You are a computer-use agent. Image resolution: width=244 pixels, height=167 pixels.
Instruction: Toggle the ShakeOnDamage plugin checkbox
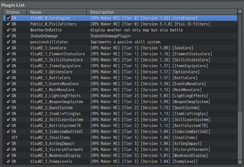pos(8,36)
